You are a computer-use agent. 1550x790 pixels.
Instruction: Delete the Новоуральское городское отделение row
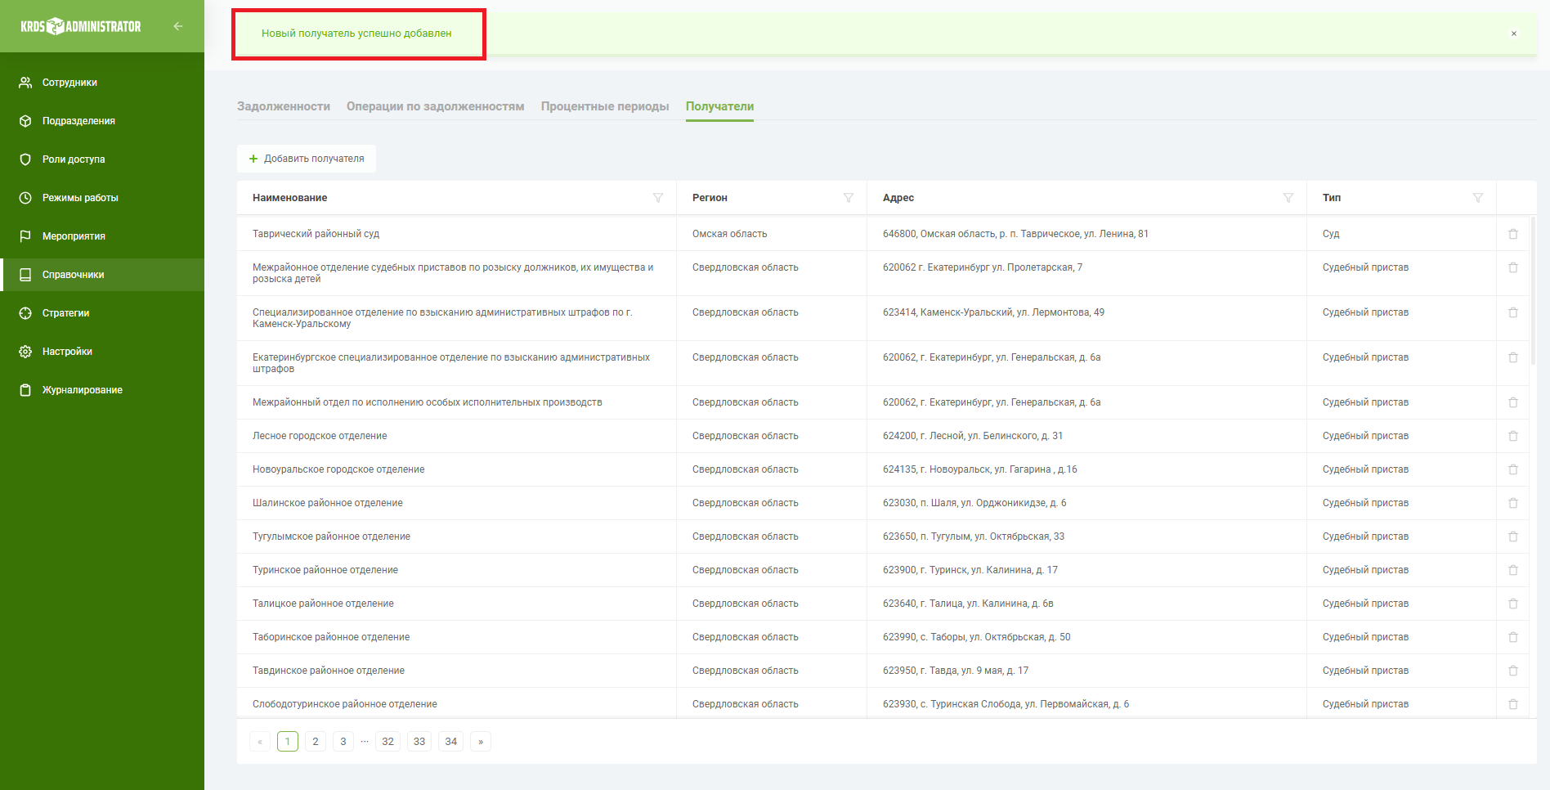[1513, 469]
